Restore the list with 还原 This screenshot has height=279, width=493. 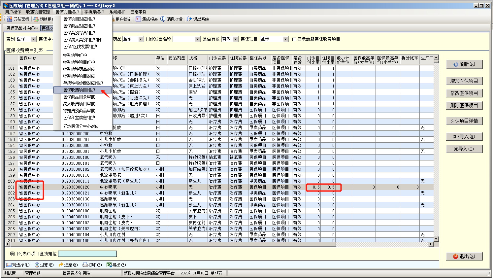tap(68, 265)
